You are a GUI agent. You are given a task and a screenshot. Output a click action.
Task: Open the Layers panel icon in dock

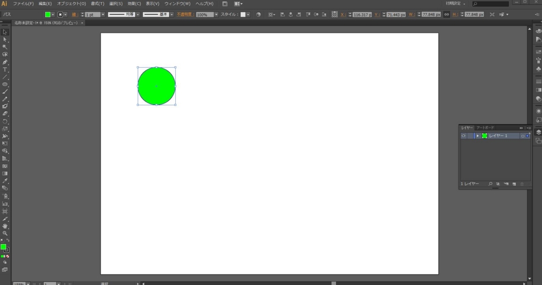538,132
